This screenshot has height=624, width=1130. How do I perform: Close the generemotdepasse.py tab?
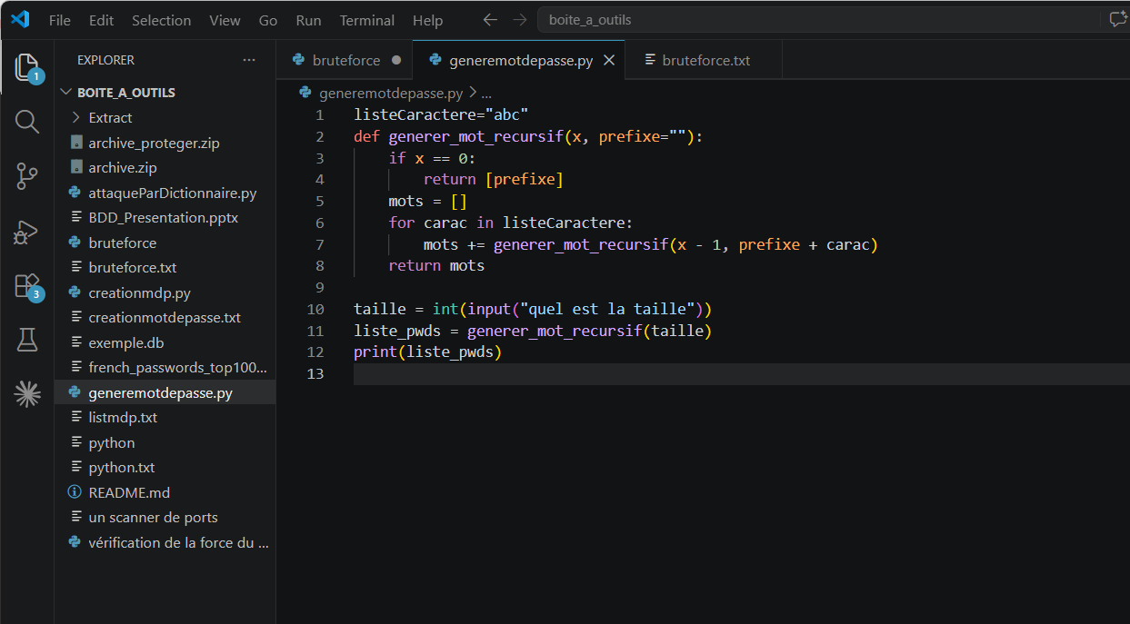coord(609,60)
